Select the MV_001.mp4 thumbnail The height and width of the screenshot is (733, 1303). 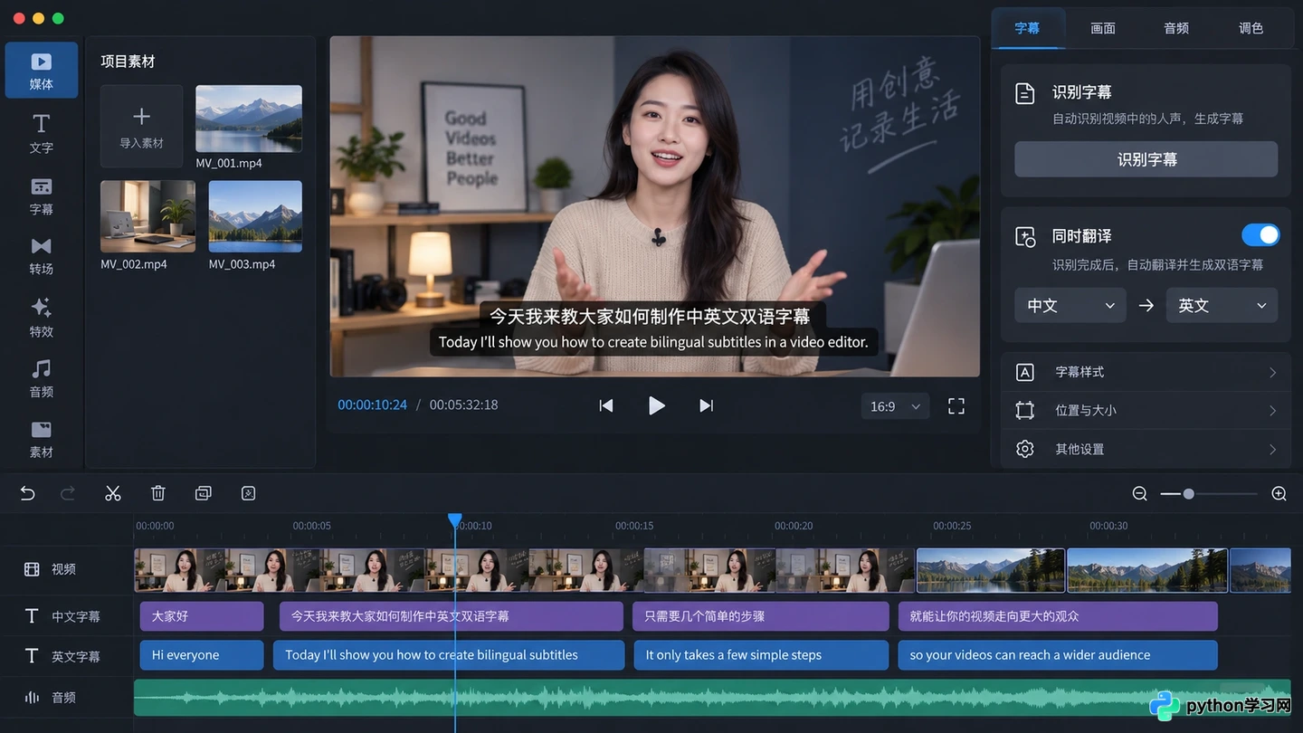pos(249,119)
